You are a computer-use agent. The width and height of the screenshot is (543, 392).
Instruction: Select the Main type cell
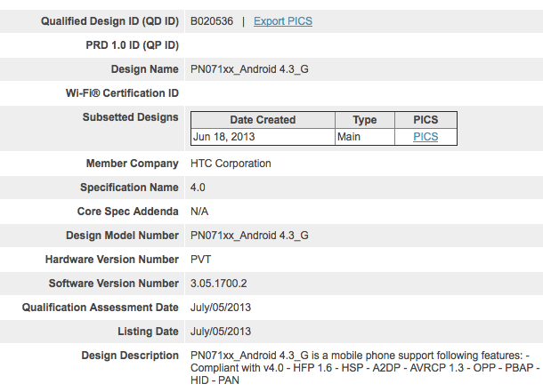[x=349, y=137]
